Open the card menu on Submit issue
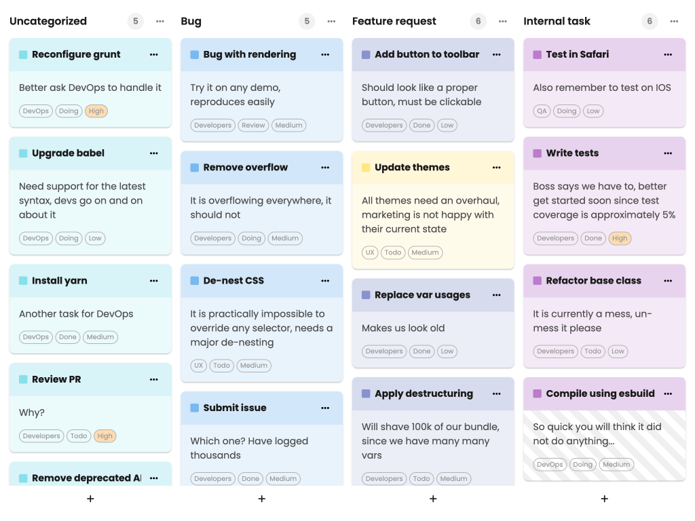The image size is (695, 521). (325, 408)
